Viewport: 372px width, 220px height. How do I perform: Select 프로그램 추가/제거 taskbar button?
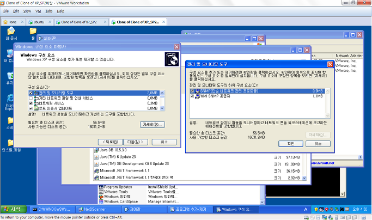pyautogui.click(x=191, y=209)
